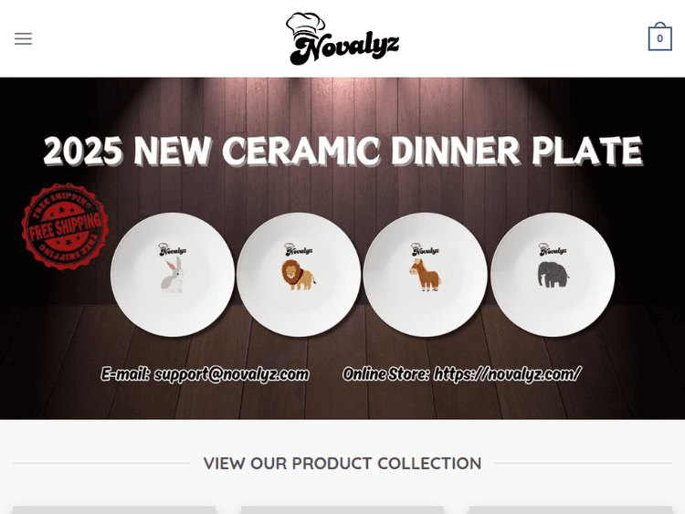Click the small Novalyz logo on rabbit plate
Image resolution: width=685 pixels, height=514 pixels.
pyautogui.click(x=173, y=250)
